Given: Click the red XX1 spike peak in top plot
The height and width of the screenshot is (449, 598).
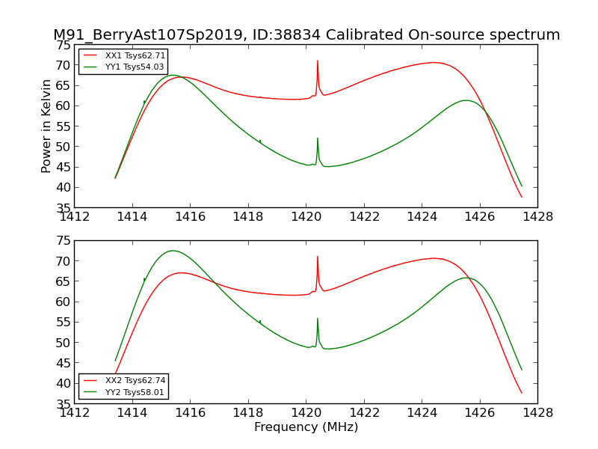Looking at the screenshot, I should point(317,61).
